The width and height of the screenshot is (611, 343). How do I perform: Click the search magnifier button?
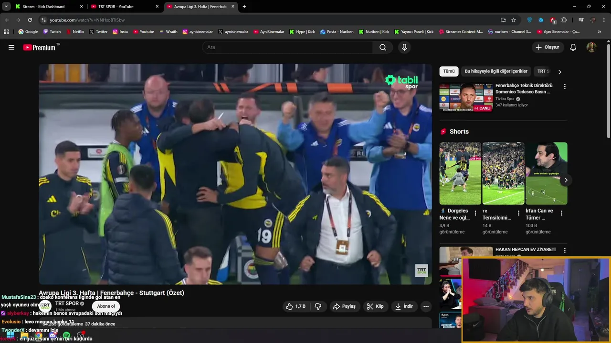pos(383,47)
